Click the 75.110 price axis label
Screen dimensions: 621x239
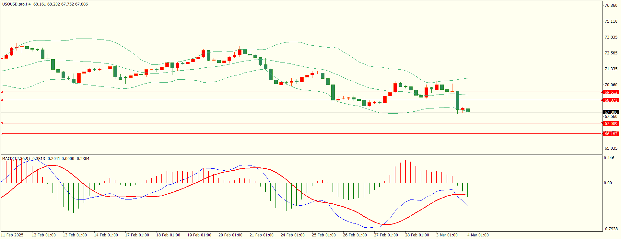tap(611, 21)
